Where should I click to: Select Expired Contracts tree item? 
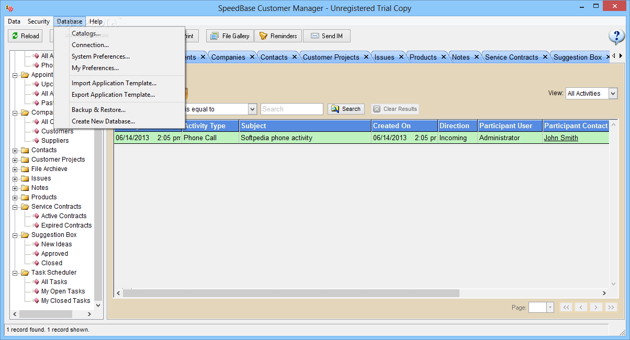(66, 225)
